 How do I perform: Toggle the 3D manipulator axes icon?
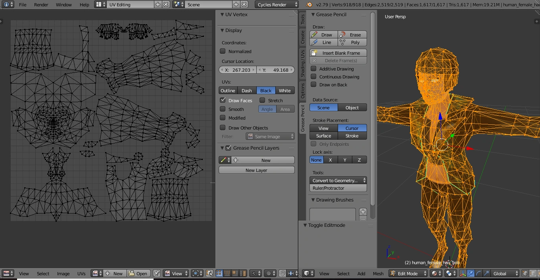(463, 273)
